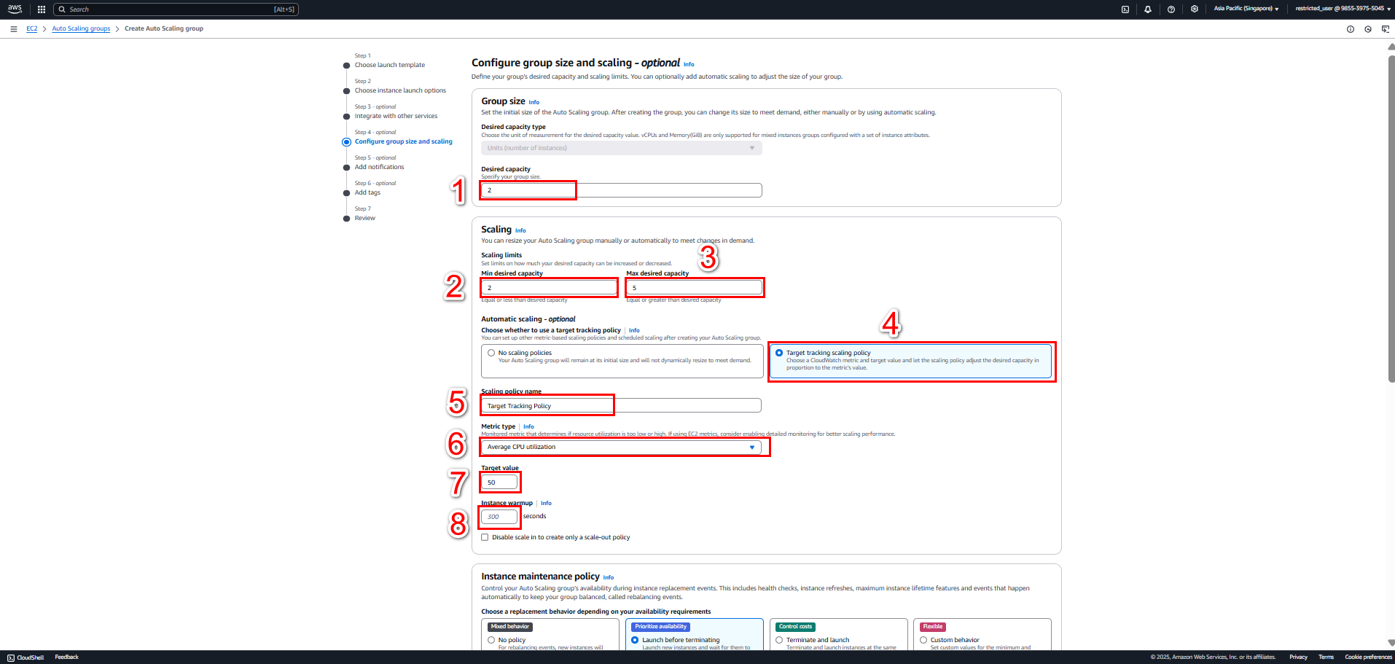Click the Target value field
The image size is (1395, 664).
click(499, 483)
